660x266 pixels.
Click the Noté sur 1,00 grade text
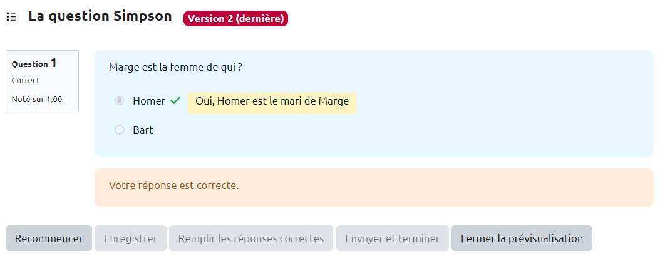[x=37, y=99]
